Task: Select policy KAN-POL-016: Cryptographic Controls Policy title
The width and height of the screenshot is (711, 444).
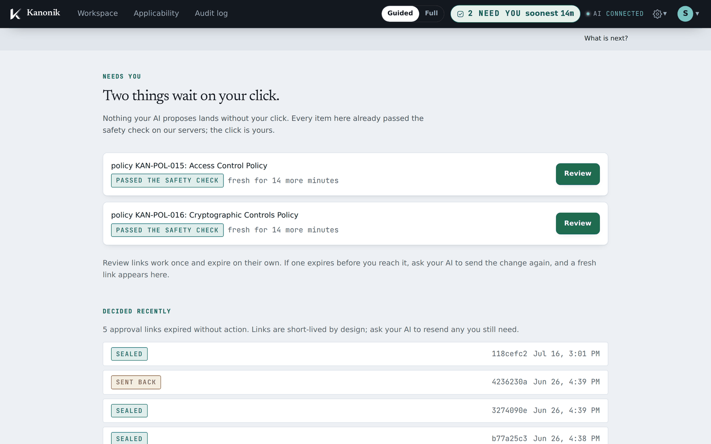Action: [x=204, y=215]
